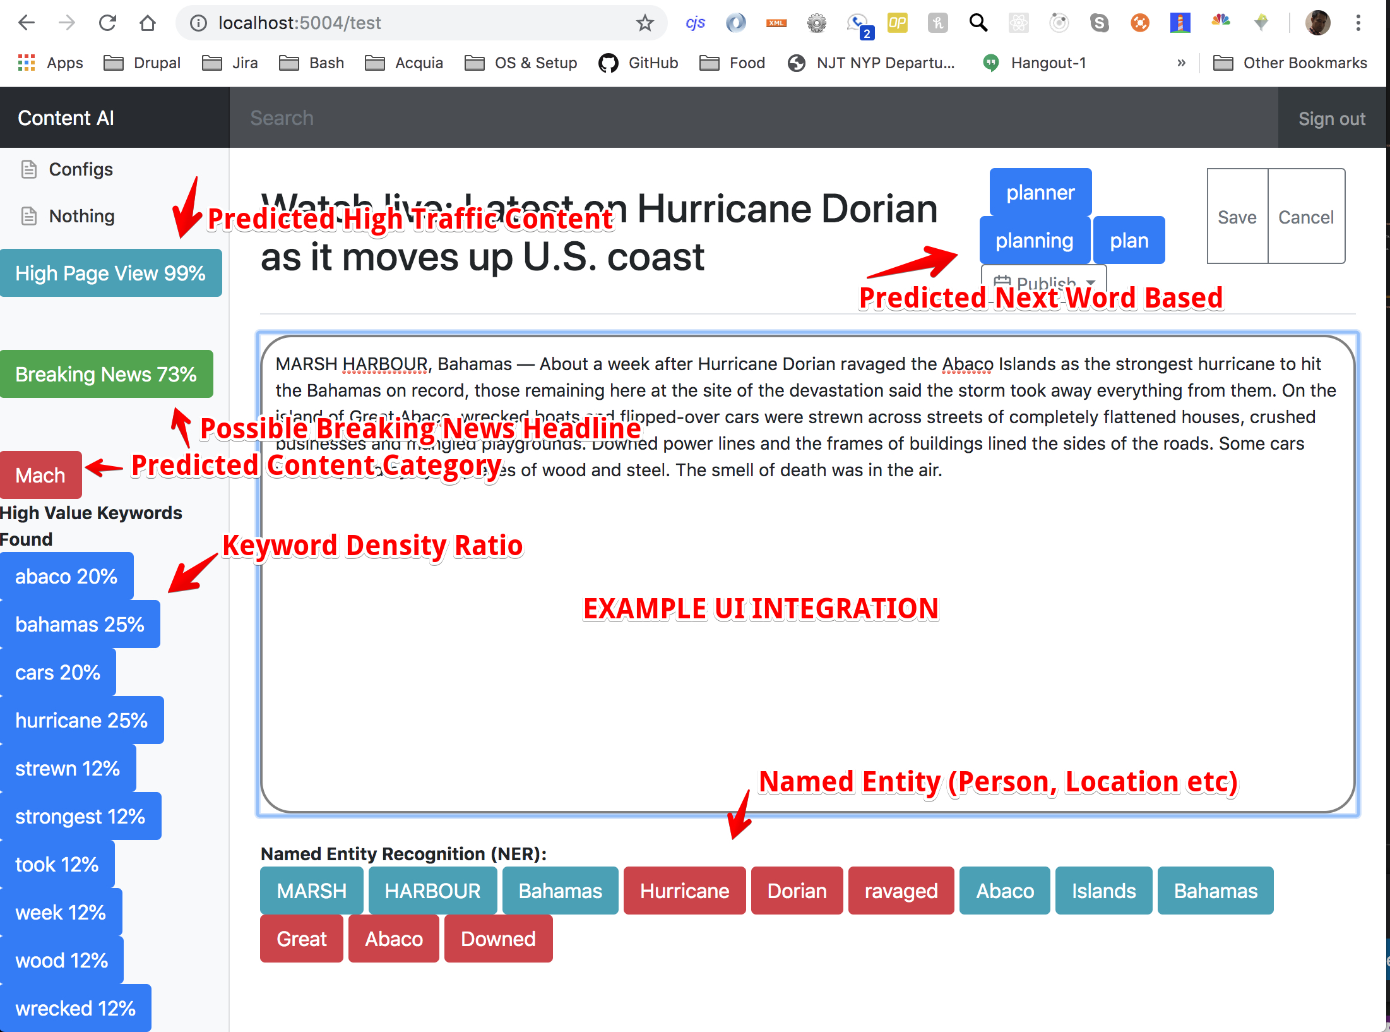Click the Nothing document icon in sidebar

pos(29,216)
